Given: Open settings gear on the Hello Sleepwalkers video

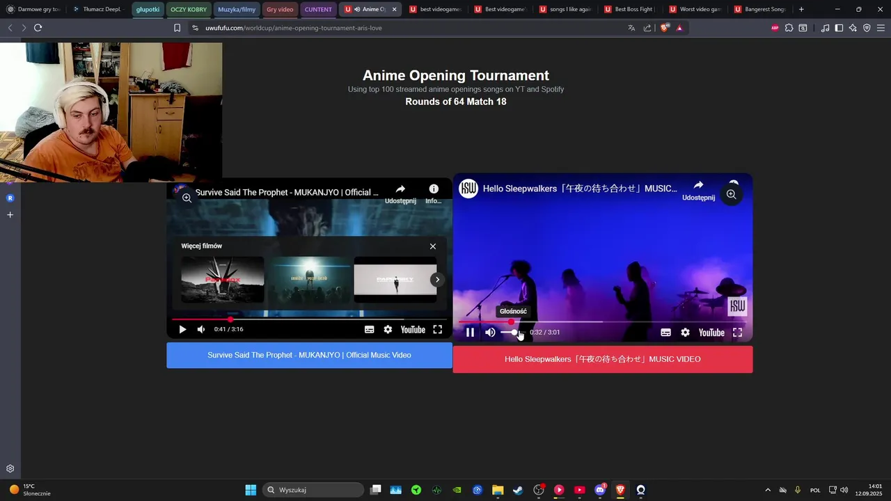Looking at the screenshot, I should (685, 333).
